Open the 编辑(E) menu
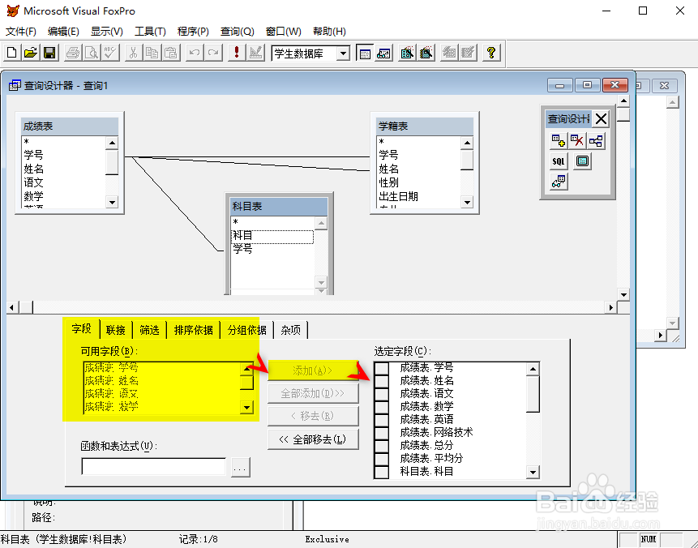The width and height of the screenshot is (698, 548). click(63, 32)
